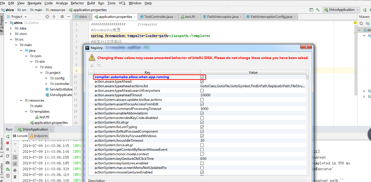
Task: Uncheck actionSystem.enableAbbreviations in the Registry
Action: 202,113
